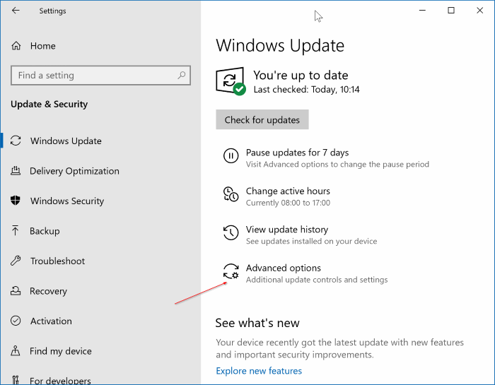Screen dimensions: 495x385
Task: Click "See updates installed on your device" text
Action: (x=311, y=241)
